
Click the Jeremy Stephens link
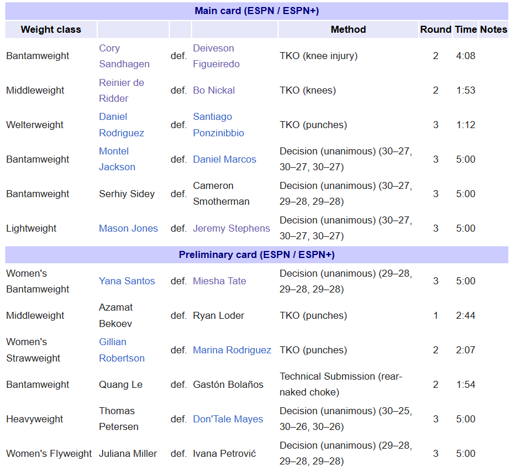point(231,229)
